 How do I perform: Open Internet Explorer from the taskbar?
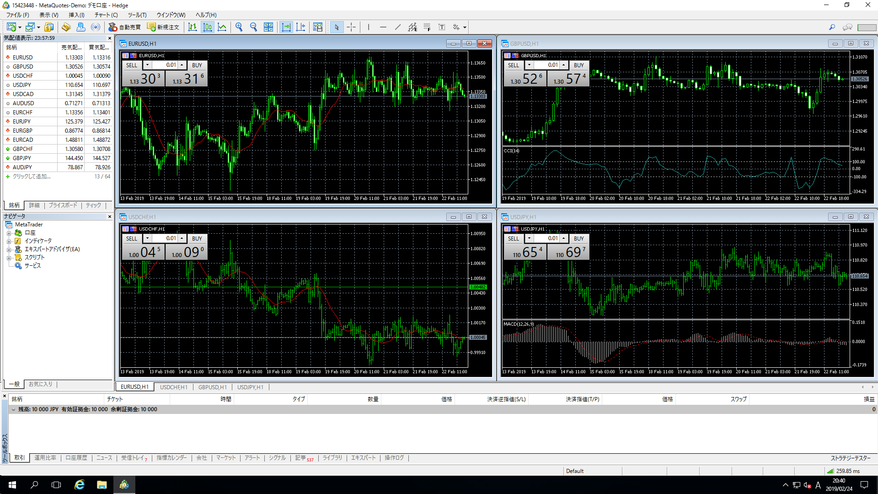(x=80, y=484)
